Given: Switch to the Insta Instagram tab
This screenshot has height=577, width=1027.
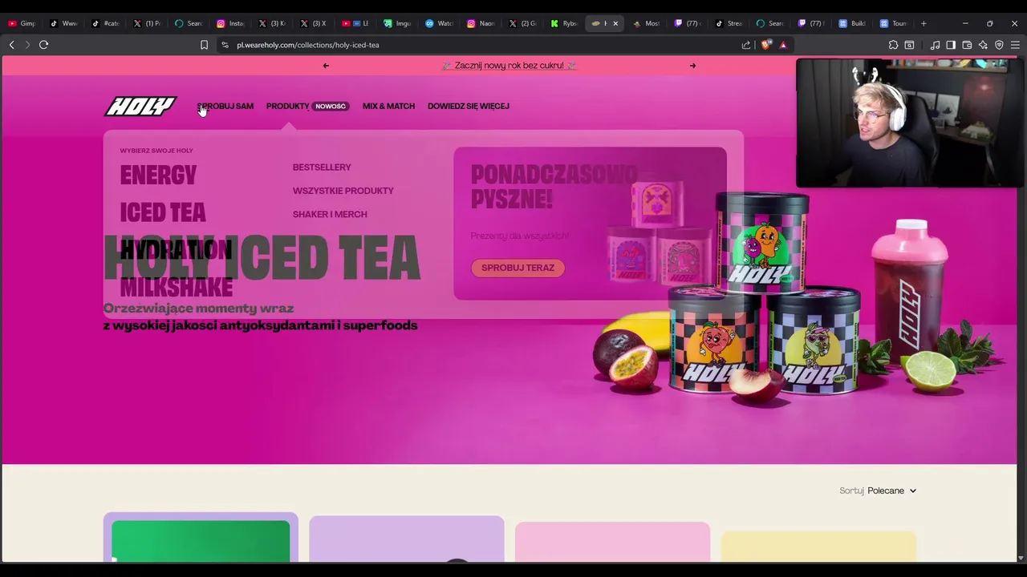Looking at the screenshot, I should [230, 23].
